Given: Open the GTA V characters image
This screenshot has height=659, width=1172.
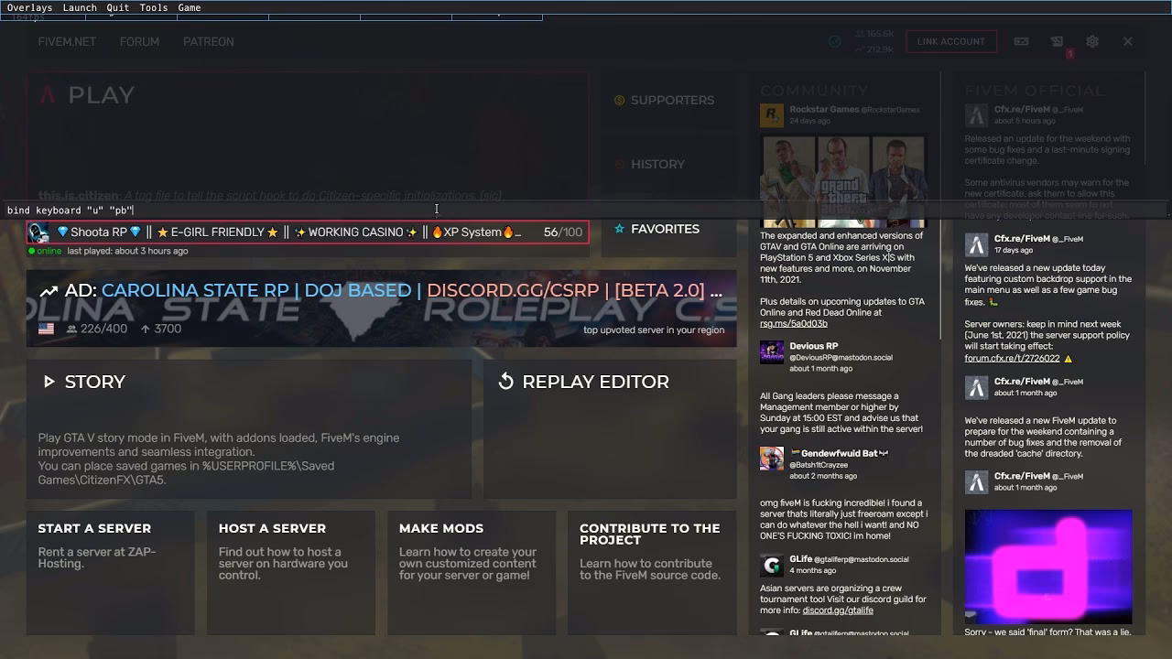Looking at the screenshot, I should [843, 181].
